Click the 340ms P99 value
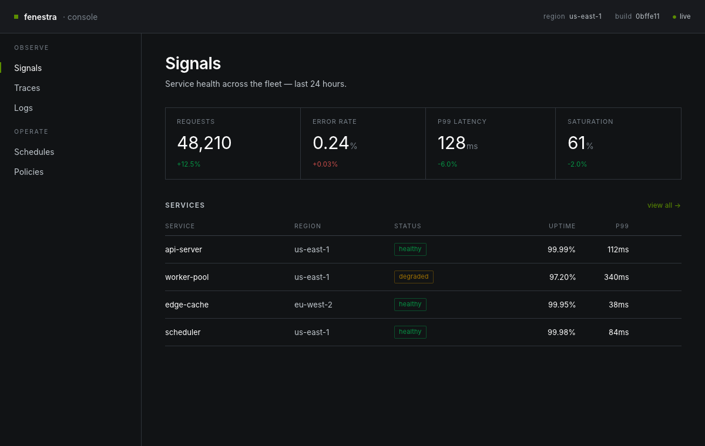 tap(616, 277)
